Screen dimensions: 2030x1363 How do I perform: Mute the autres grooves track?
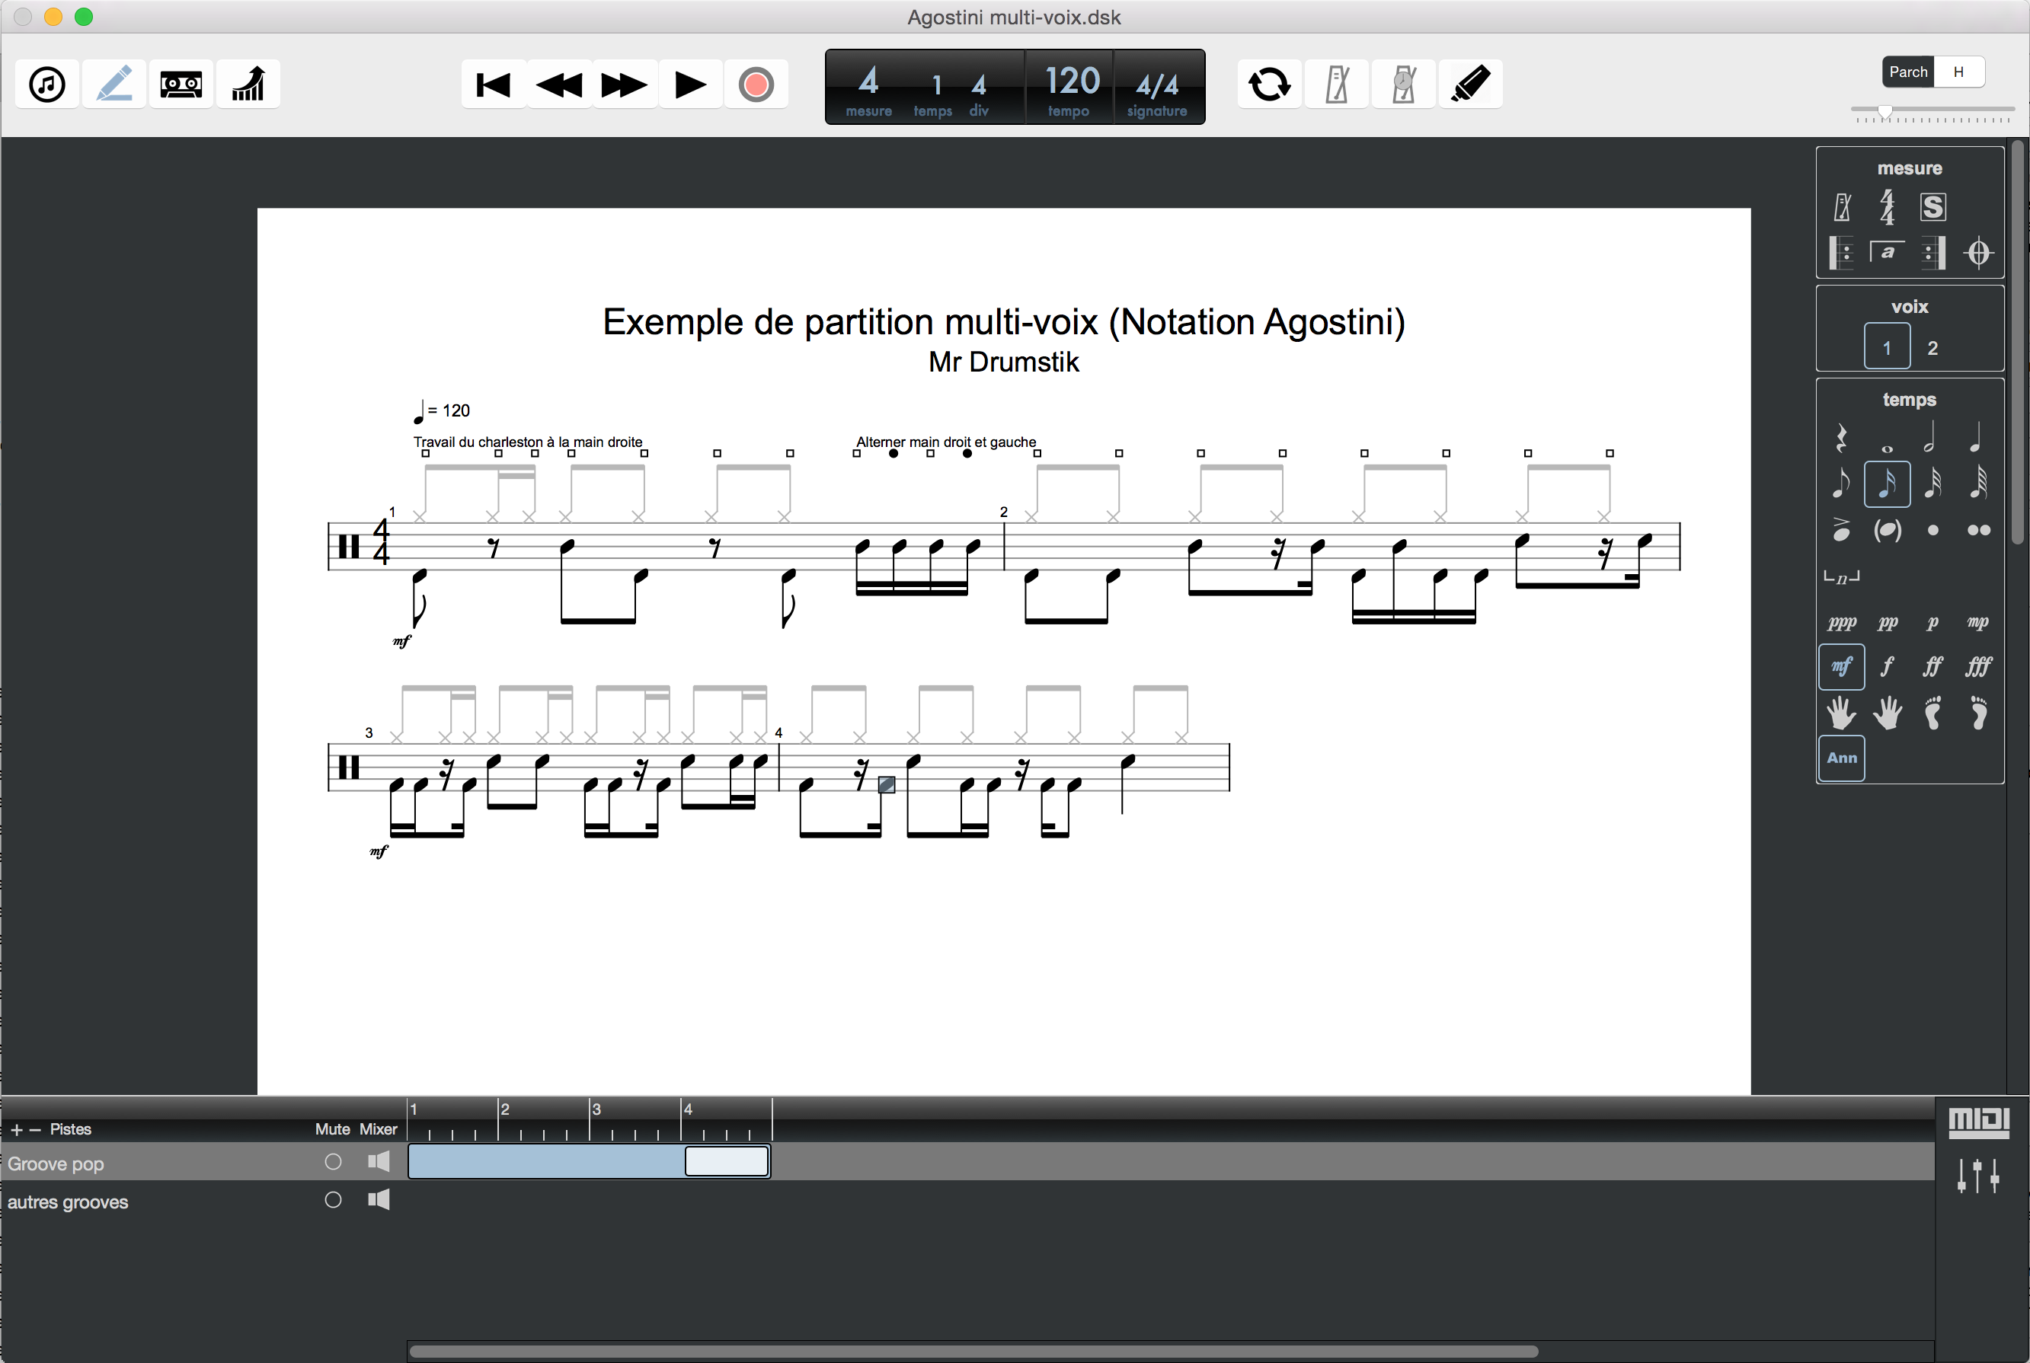[x=333, y=1201]
